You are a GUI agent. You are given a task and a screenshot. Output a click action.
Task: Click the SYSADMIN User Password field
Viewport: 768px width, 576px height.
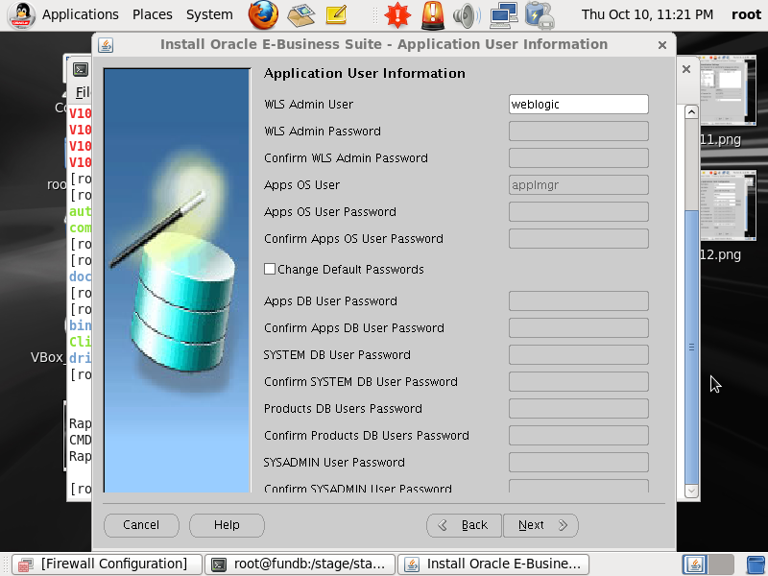579,463
